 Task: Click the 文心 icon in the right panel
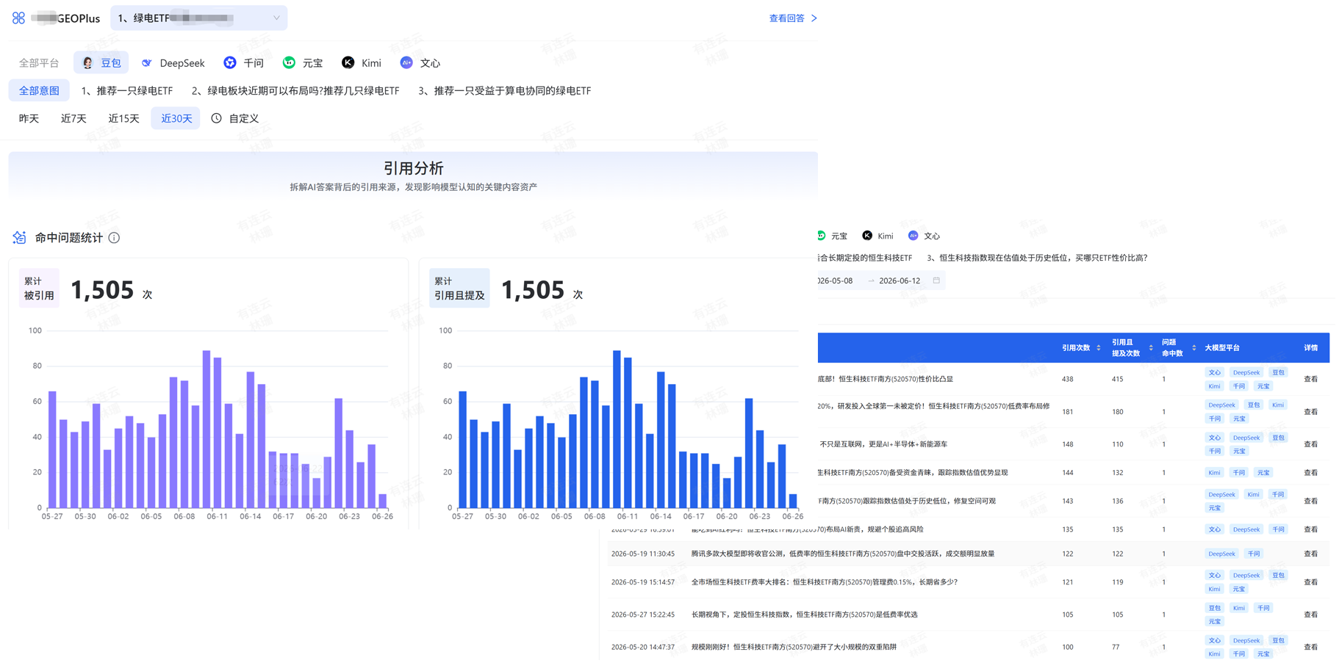coord(913,236)
